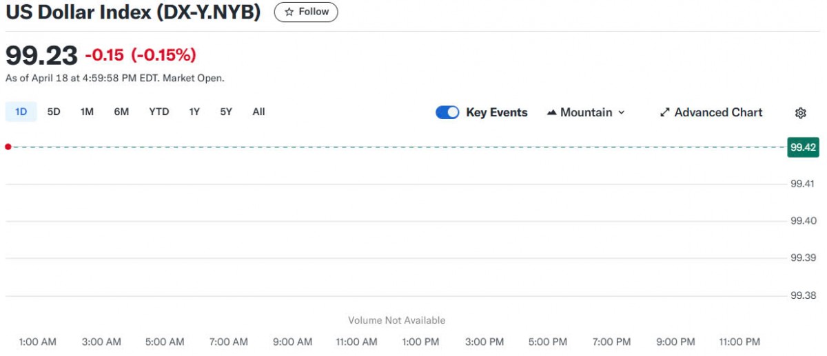Viewport: 827px width, 356px height.
Task: Choose the 6M time range
Action: click(121, 112)
